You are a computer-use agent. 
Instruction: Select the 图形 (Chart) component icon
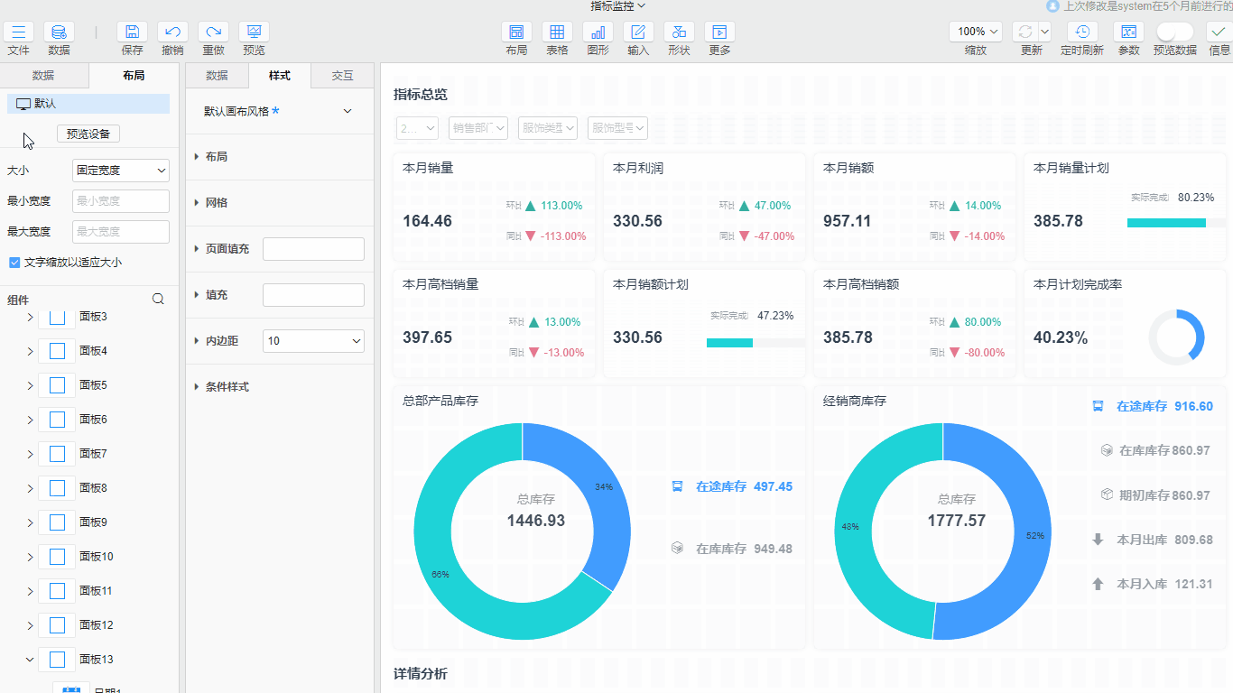[598, 32]
